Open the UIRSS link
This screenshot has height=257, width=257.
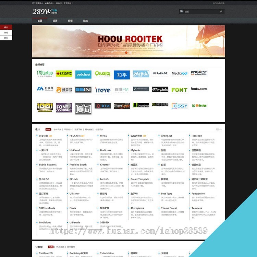click(103, 136)
